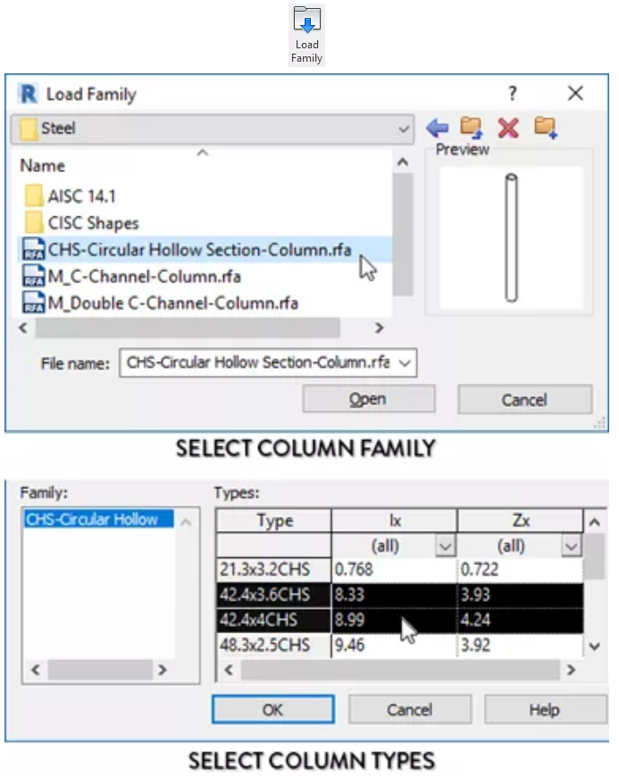619x778 pixels.
Task: Click Family list right scroll arrow
Action: (162, 671)
